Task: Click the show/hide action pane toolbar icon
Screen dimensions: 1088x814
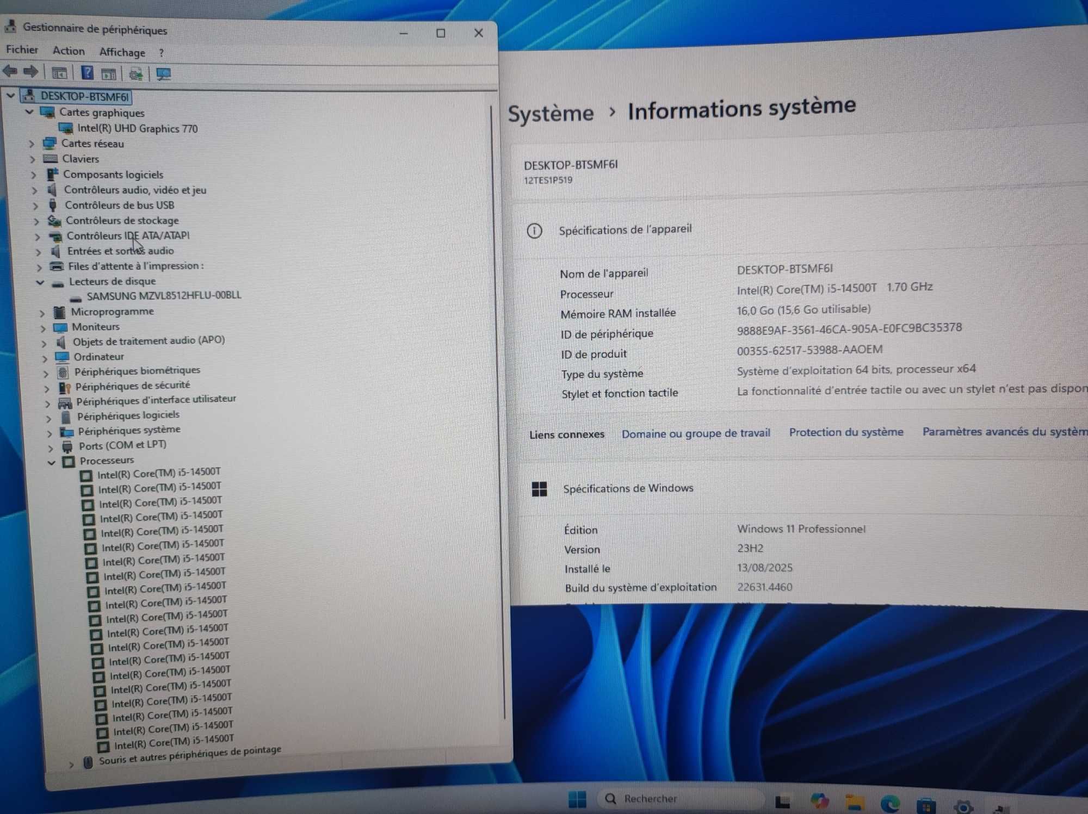Action: click(109, 74)
